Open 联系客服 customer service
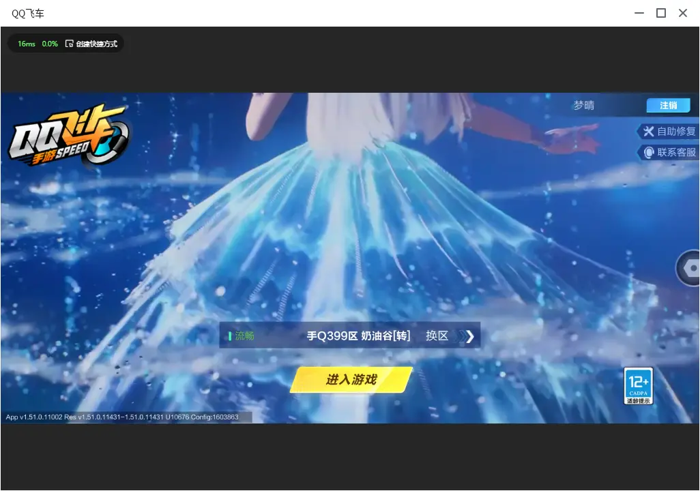Screen dimensions: 700x491 [x=669, y=153]
